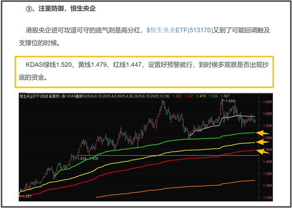Click the 1.450 price axis label
Image resolution: width=292 pixels, height=208 pixels.
tap(267, 150)
